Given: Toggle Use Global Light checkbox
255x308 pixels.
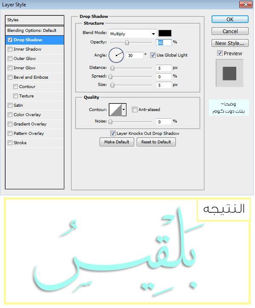Looking at the screenshot, I should click(153, 55).
